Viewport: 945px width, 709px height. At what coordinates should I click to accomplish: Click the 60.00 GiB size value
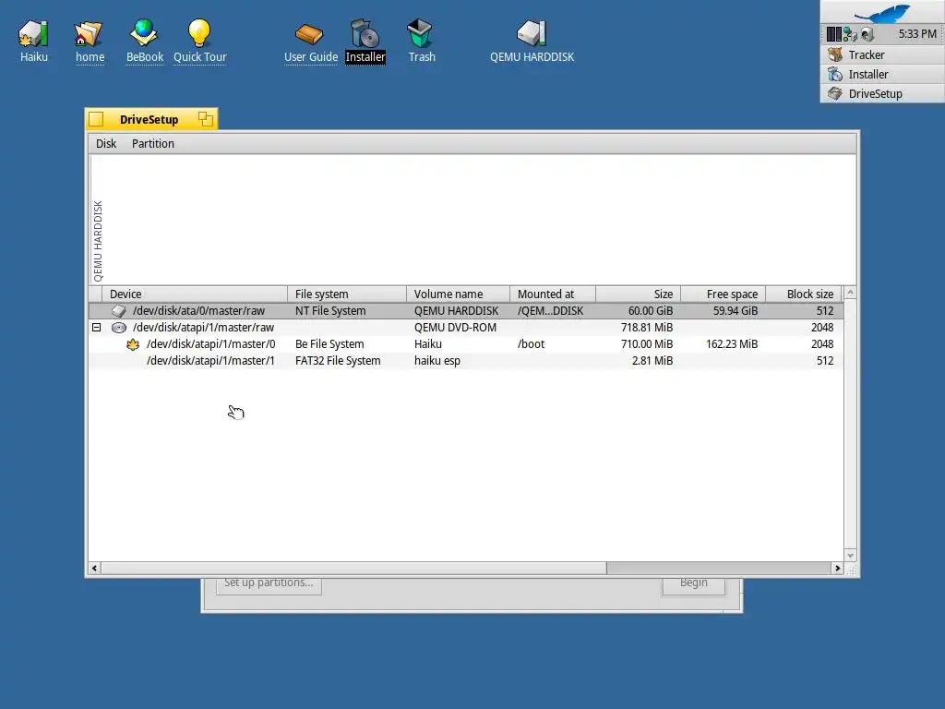(651, 311)
